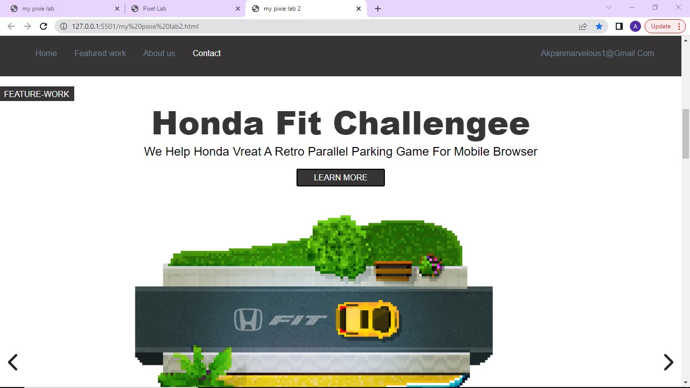Reload the current page
Image resolution: width=690 pixels, height=388 pixels.
tap(43, 26)
